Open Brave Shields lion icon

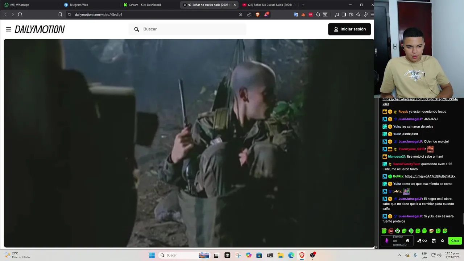257,14
